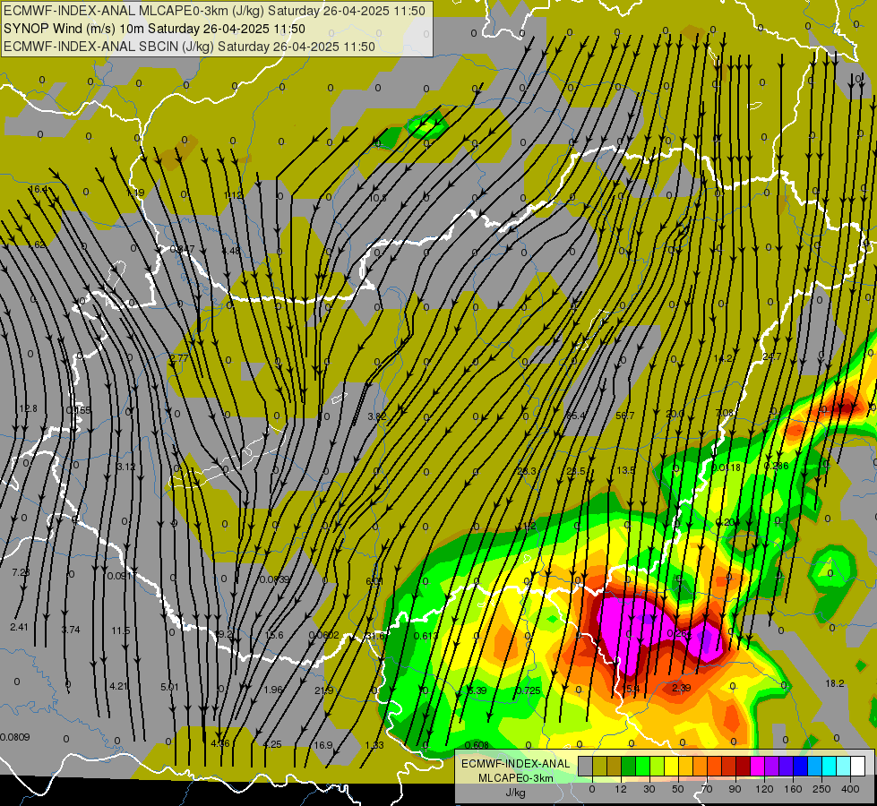Screen dimensions: 877x806
Task: Click the 28.3 value on the map
Action: click(x=527, y=471)
